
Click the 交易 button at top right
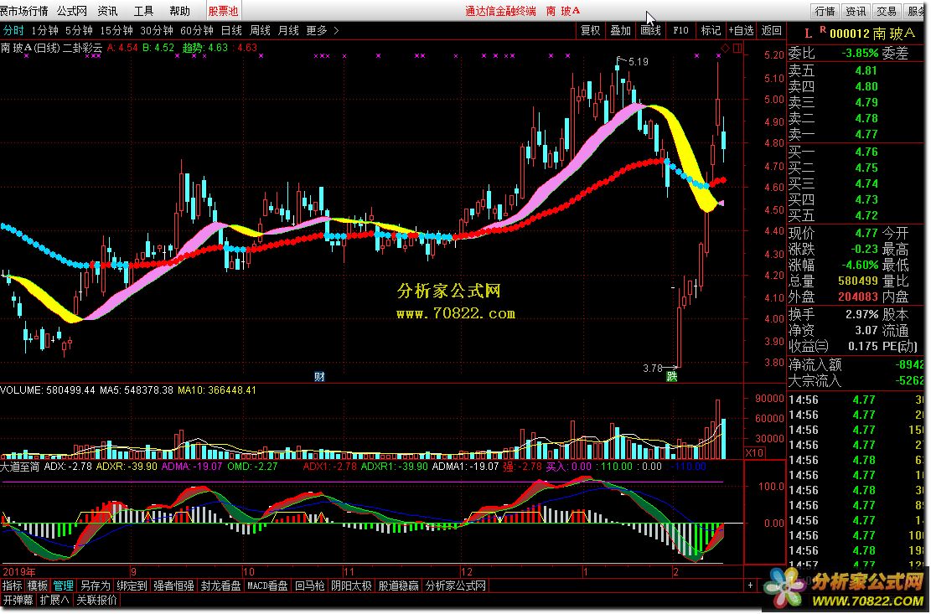[886, 11]
